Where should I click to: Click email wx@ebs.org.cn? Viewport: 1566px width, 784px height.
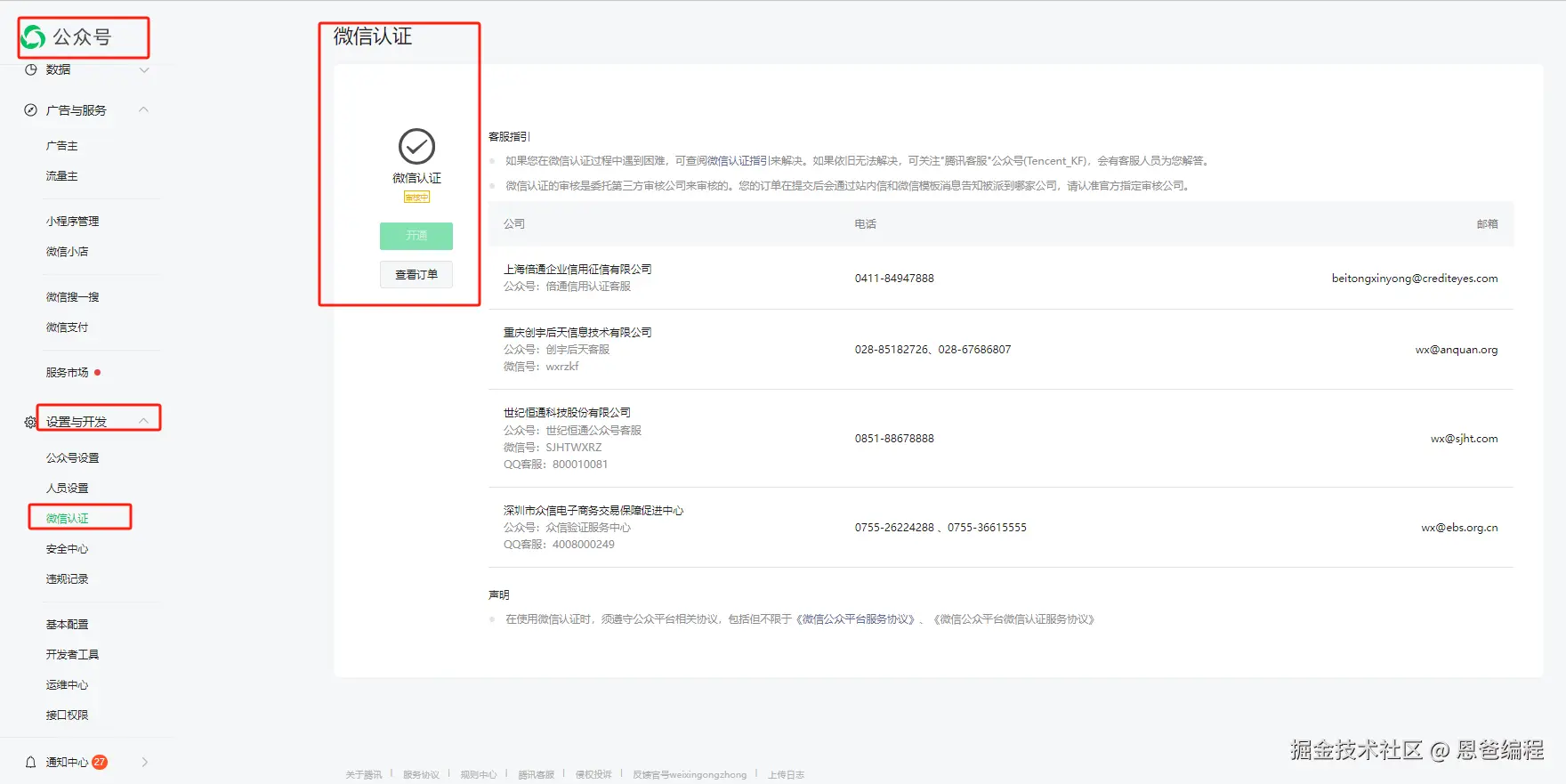tap(1459, 528)
